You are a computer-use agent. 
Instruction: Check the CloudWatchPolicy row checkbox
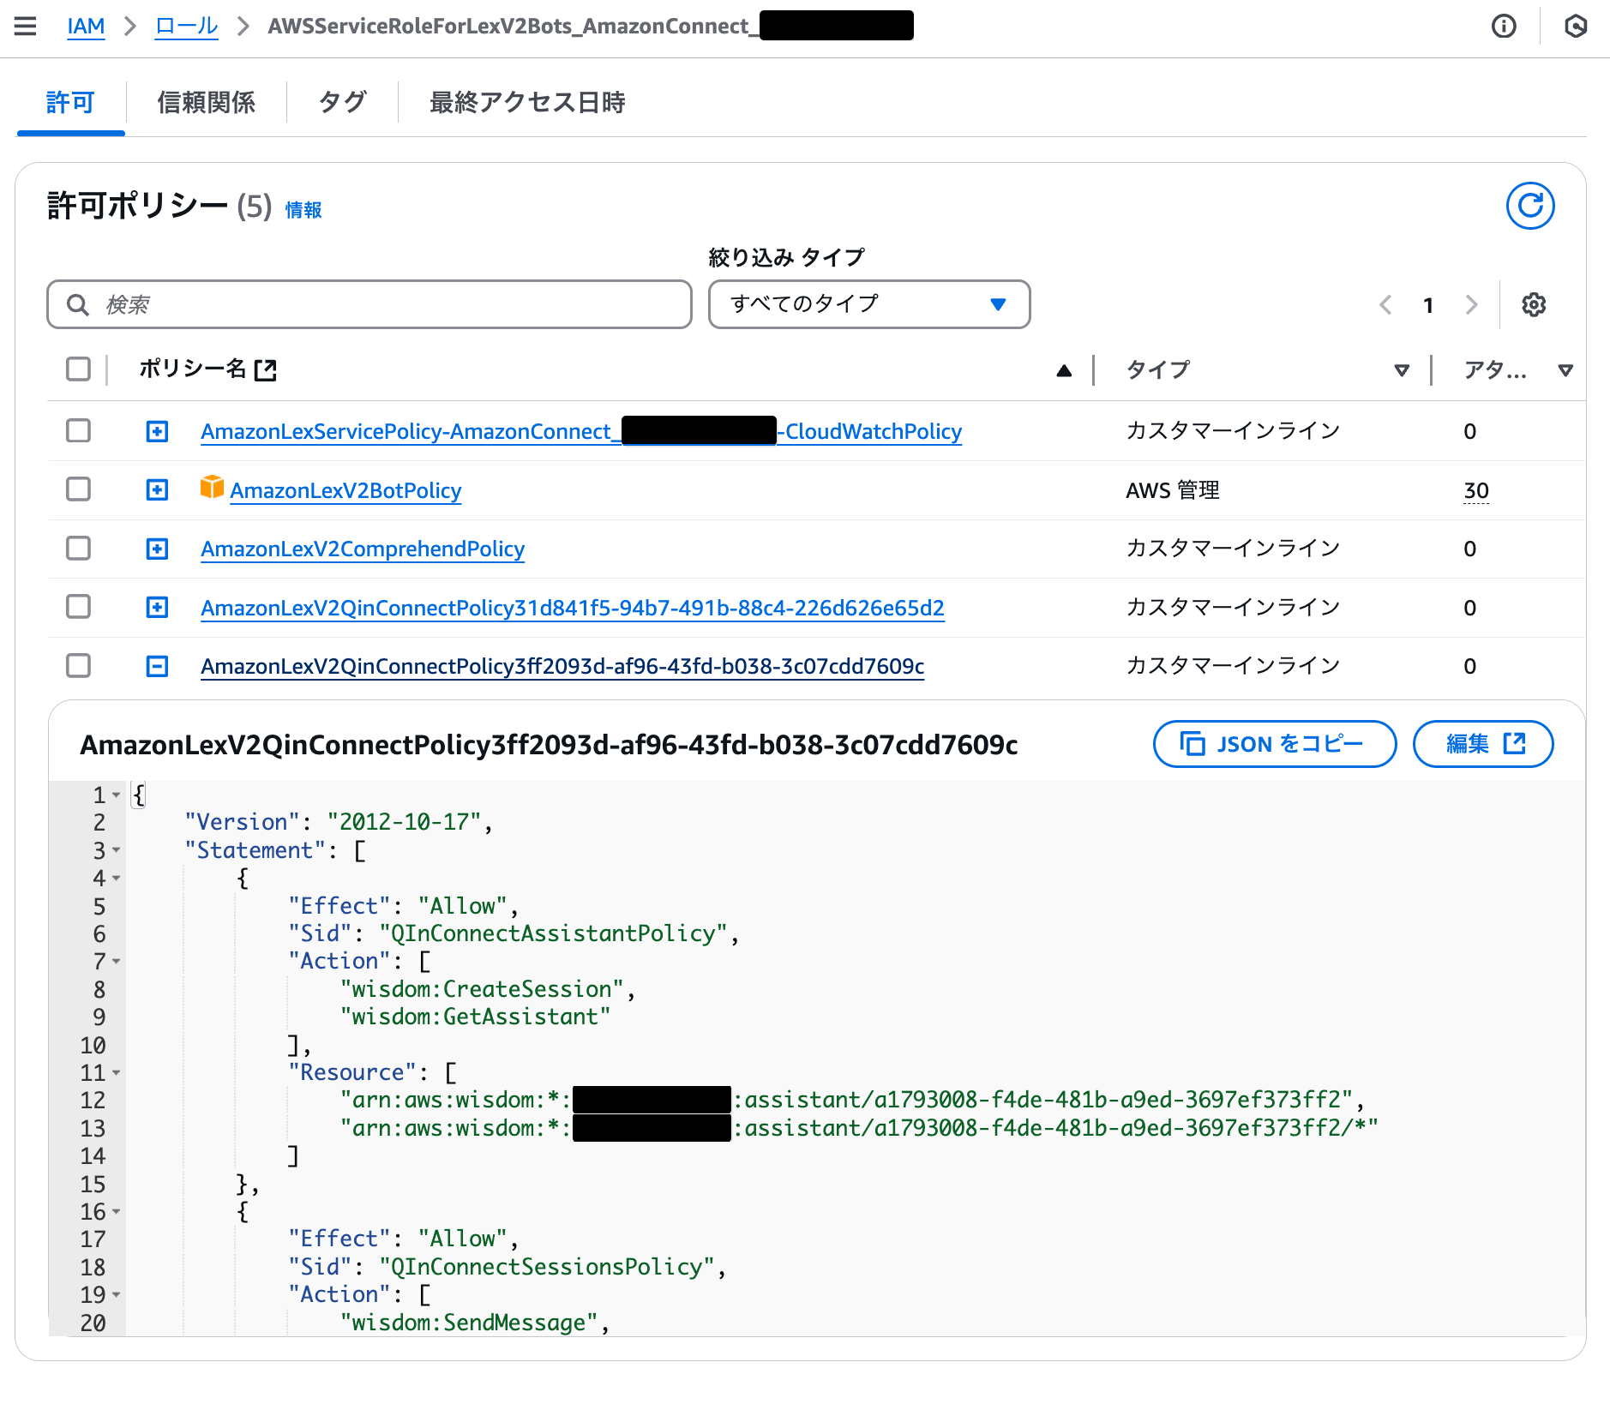[78, 430]
